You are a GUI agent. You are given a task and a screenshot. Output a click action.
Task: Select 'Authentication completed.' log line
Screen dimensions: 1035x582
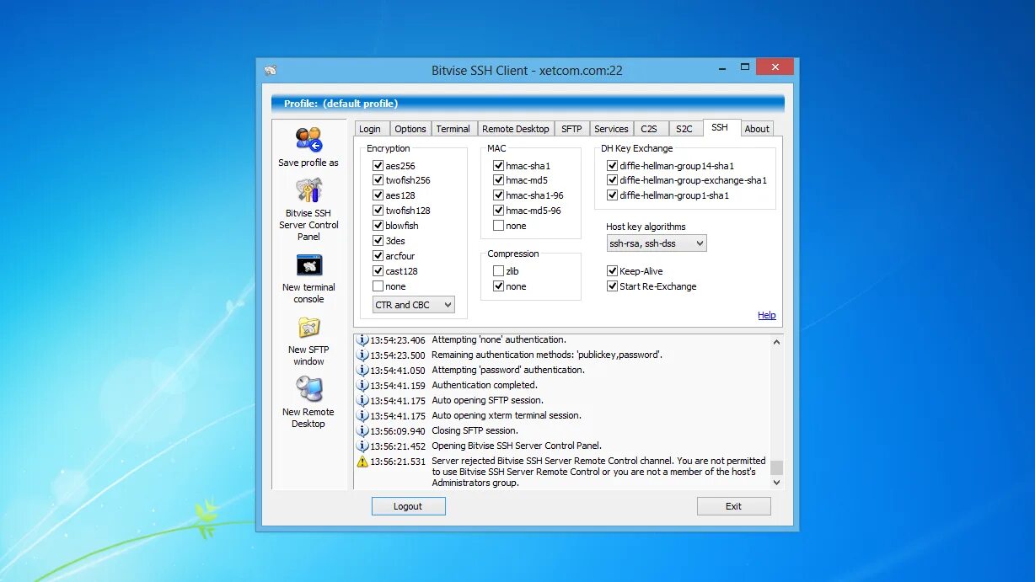485,386
